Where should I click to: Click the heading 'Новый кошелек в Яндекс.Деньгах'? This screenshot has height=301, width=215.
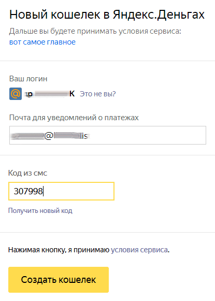point(107,15)
